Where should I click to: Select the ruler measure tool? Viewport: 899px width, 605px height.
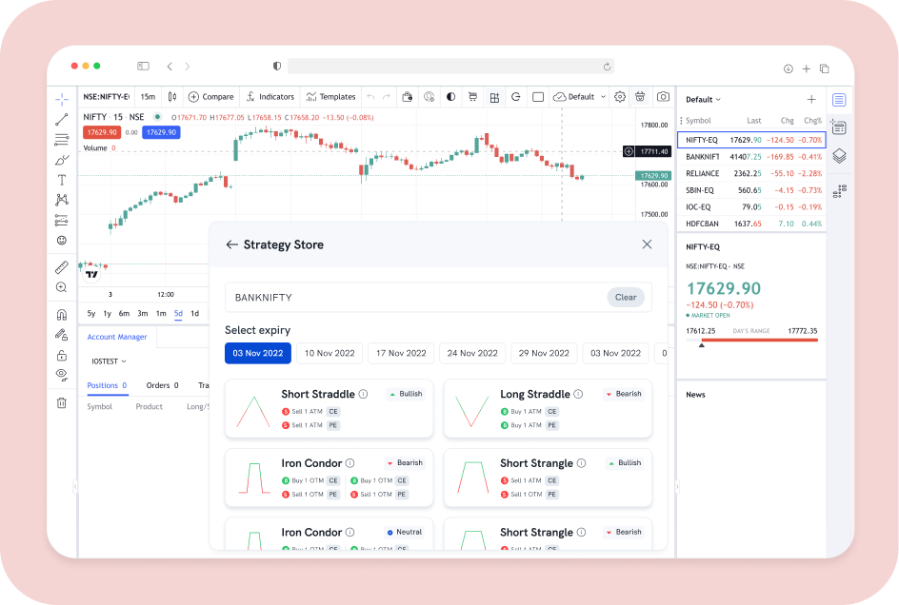(x=62, y=267)
